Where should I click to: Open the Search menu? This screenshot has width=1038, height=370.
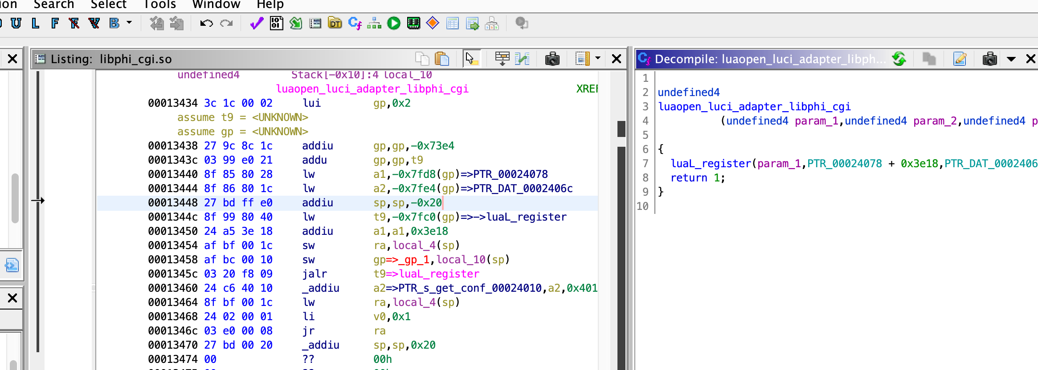click(54, 4)
